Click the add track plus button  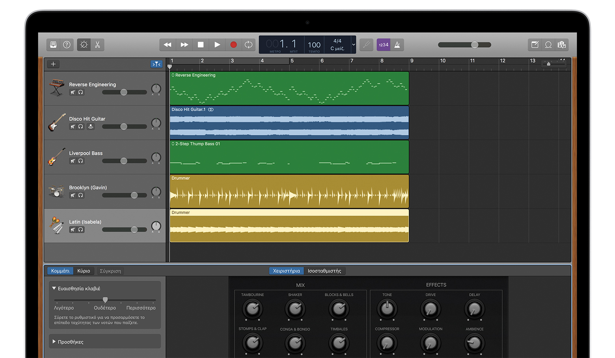coord(53,64)
